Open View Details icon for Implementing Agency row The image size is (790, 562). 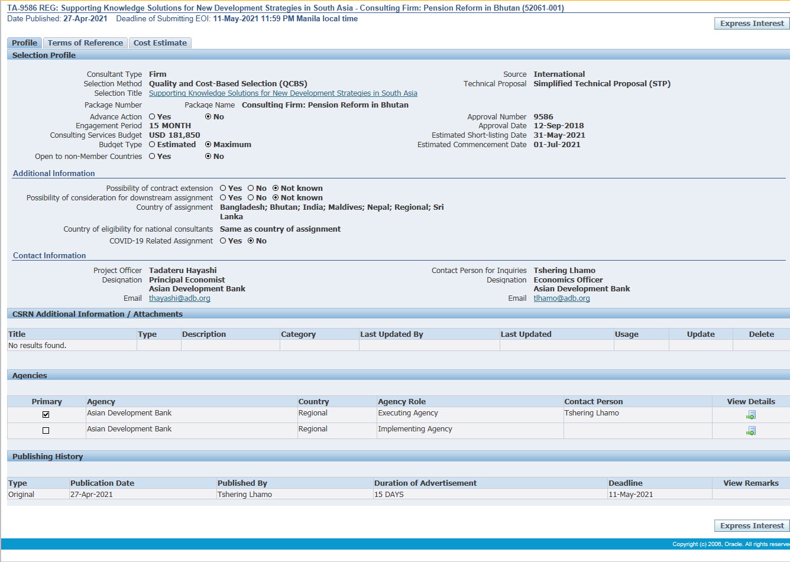751,431
